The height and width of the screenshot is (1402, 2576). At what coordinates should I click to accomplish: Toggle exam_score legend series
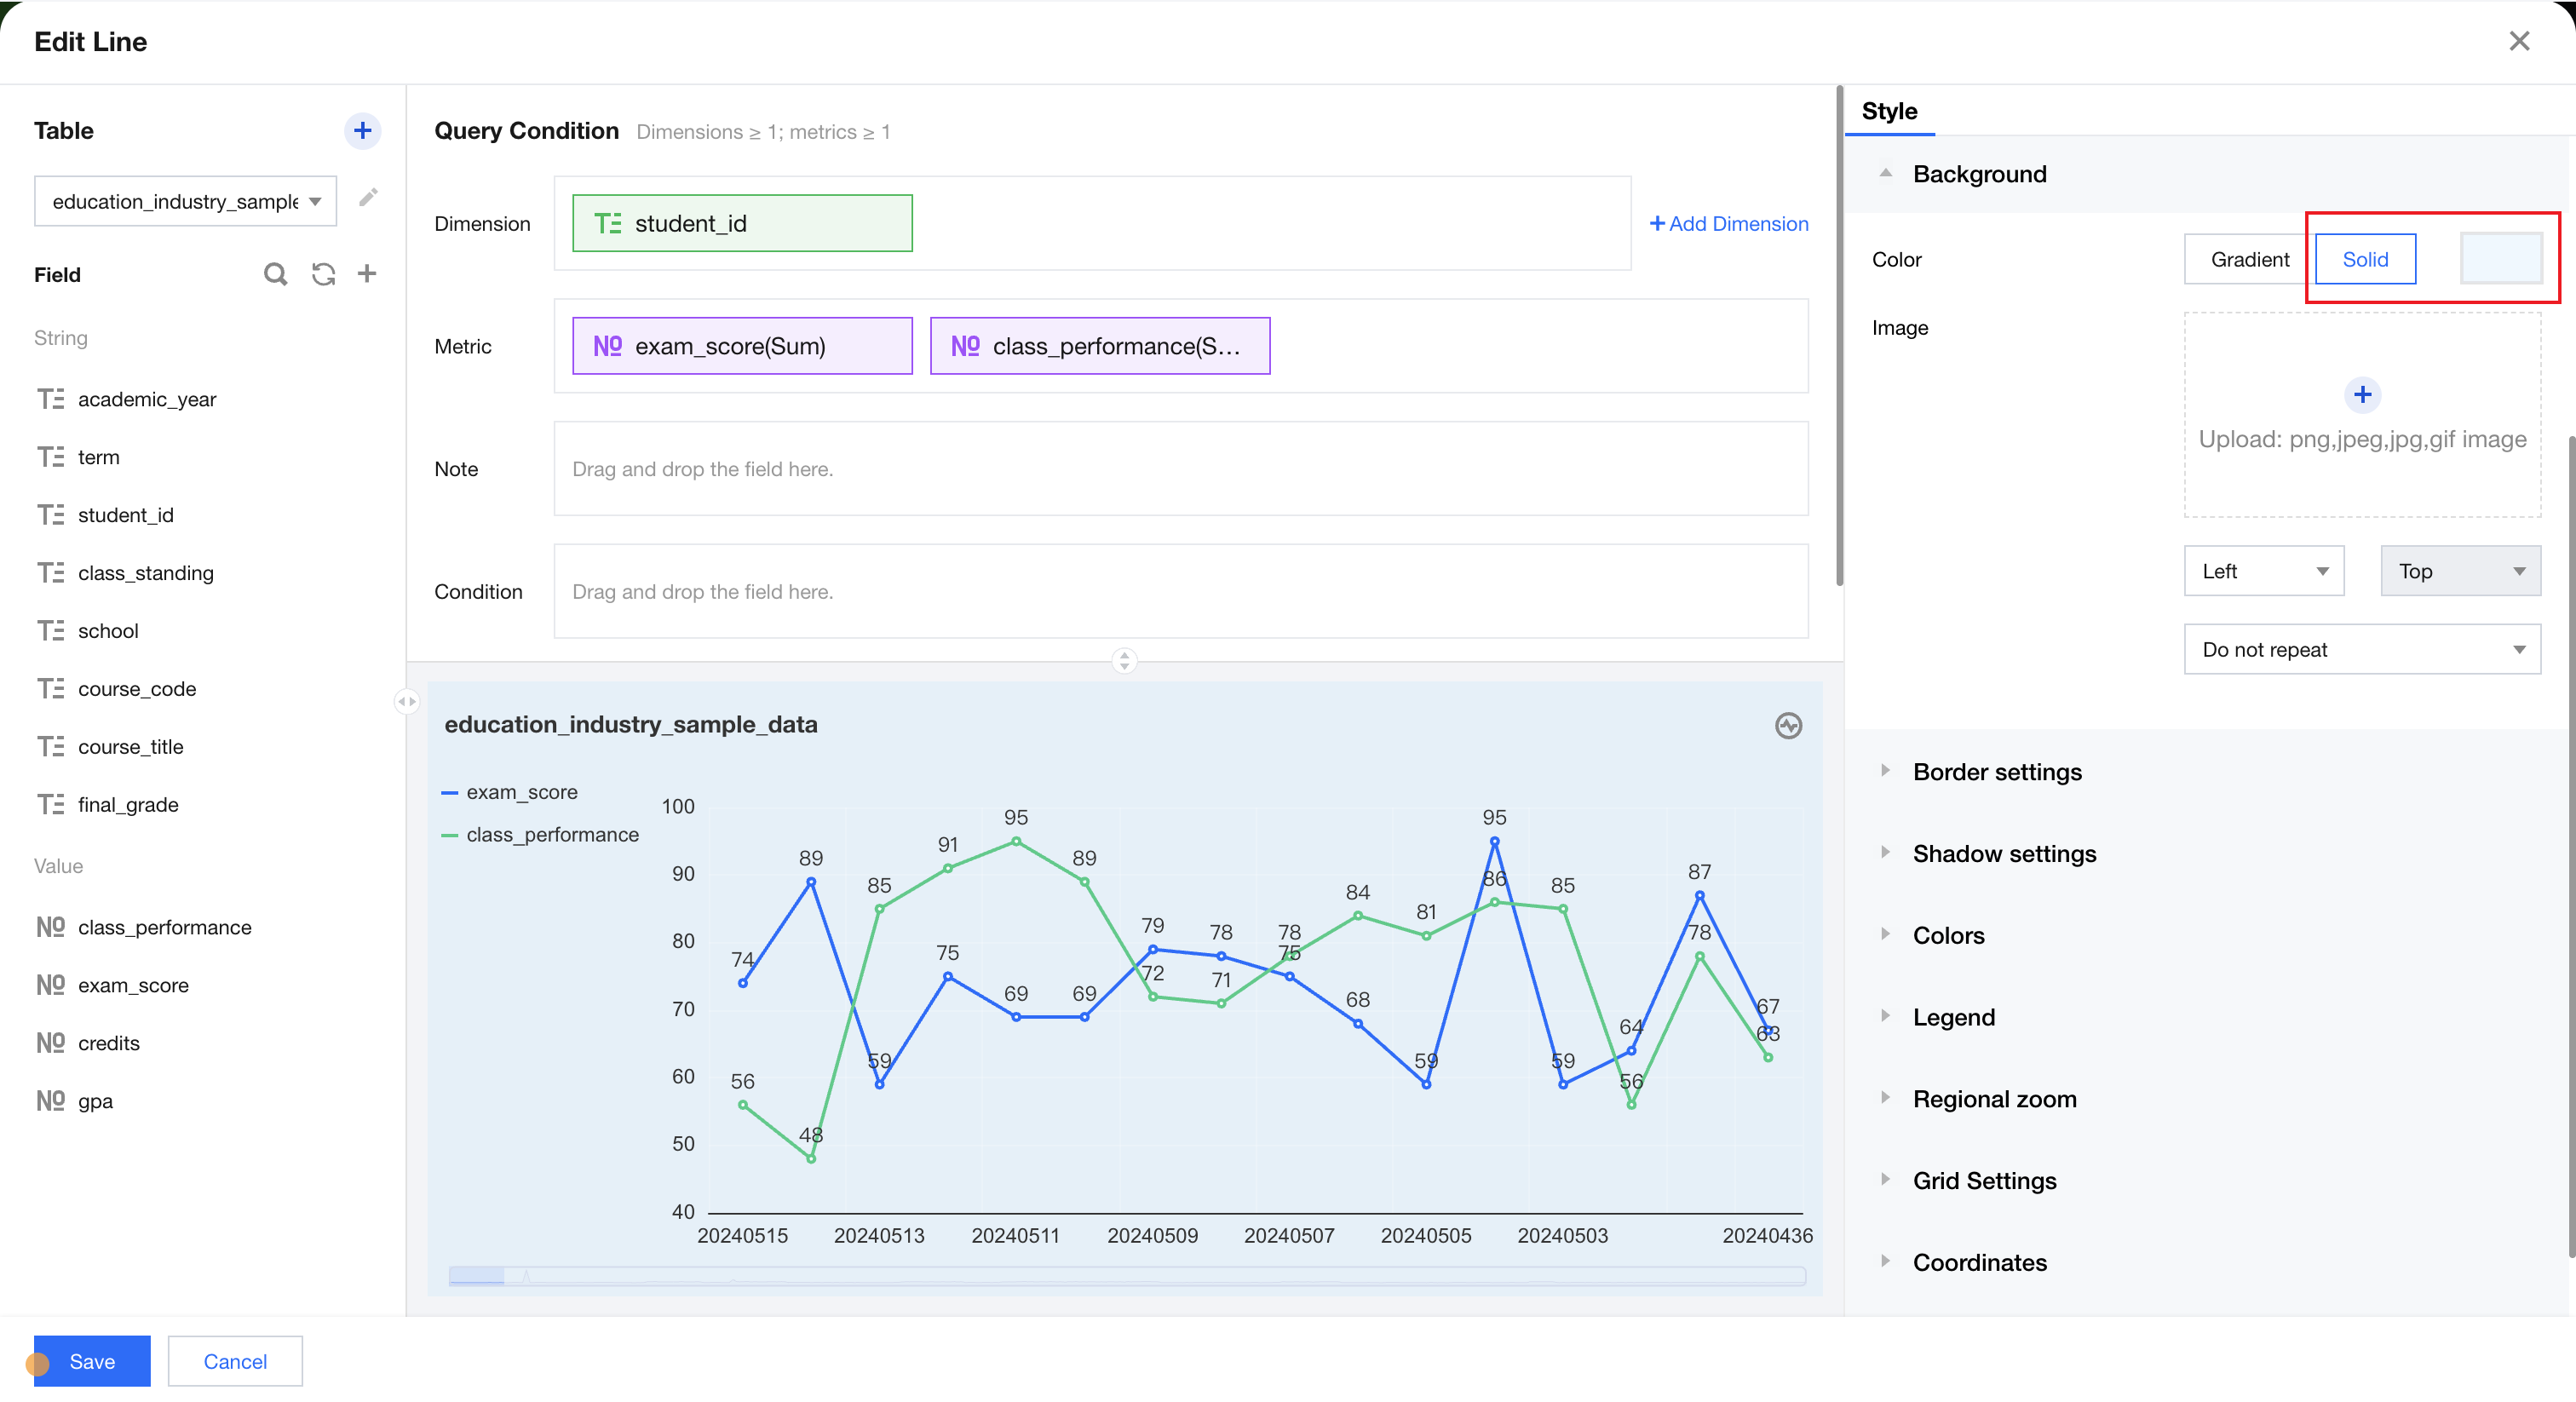pyautogui.click(x=510, y=792)
